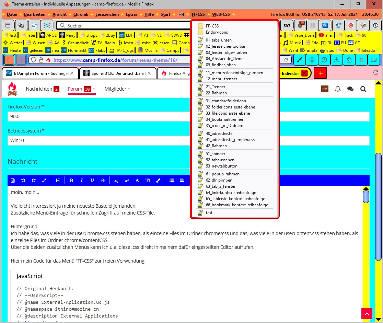The image size is (383, 323).
Task: Open the Wetter bookmark
Action: [13, 43]
